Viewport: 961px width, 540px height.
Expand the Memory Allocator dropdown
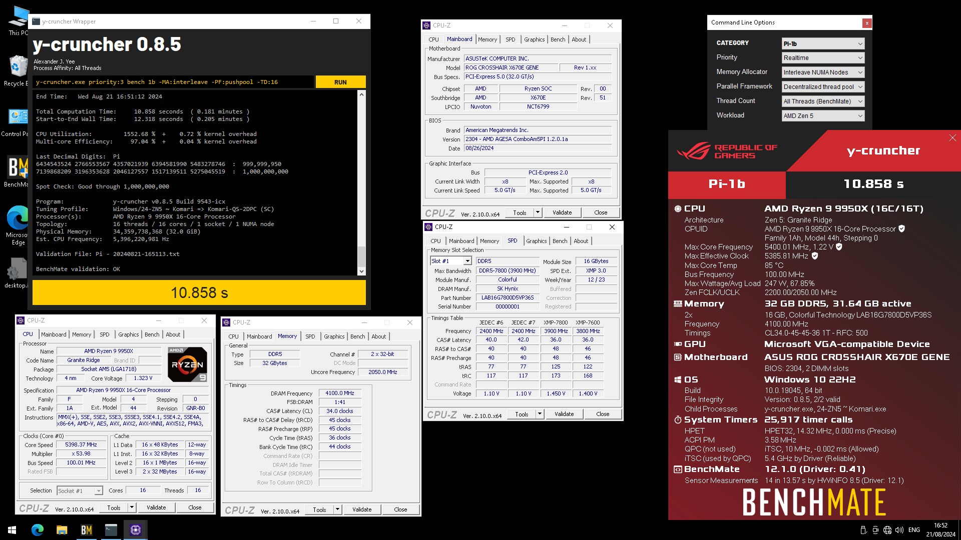823,72
